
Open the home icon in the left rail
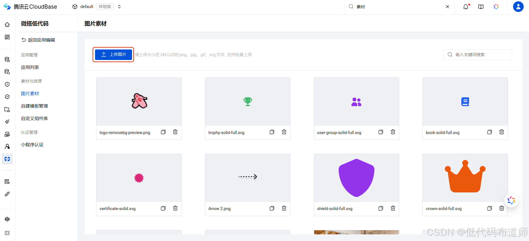pyautogui.click(x=7, y=25)
